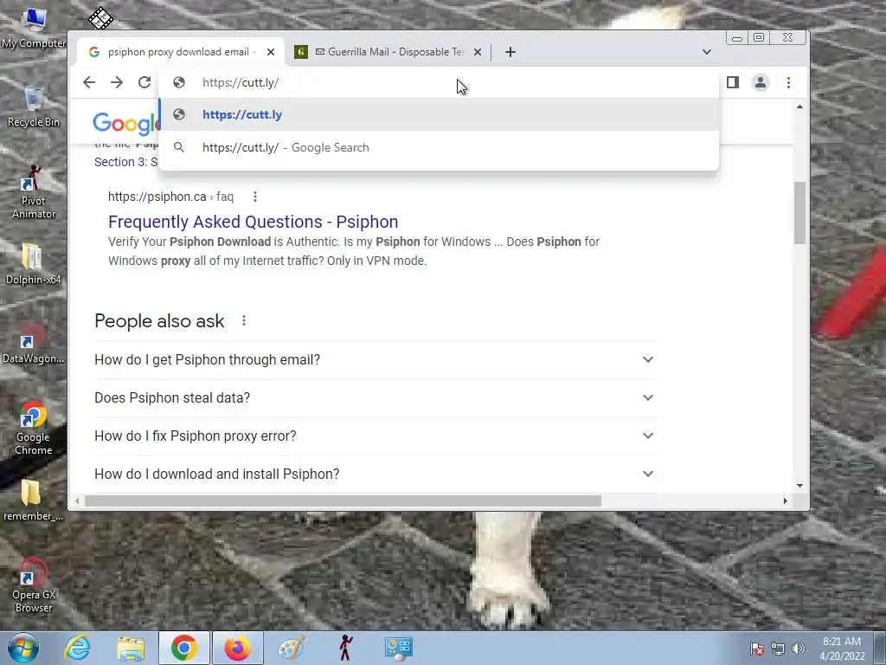The width and height of the screenshot is (886, 665).
Task: Click the horizontal scrollbar right arrow
Action: [x=785, y=501]
